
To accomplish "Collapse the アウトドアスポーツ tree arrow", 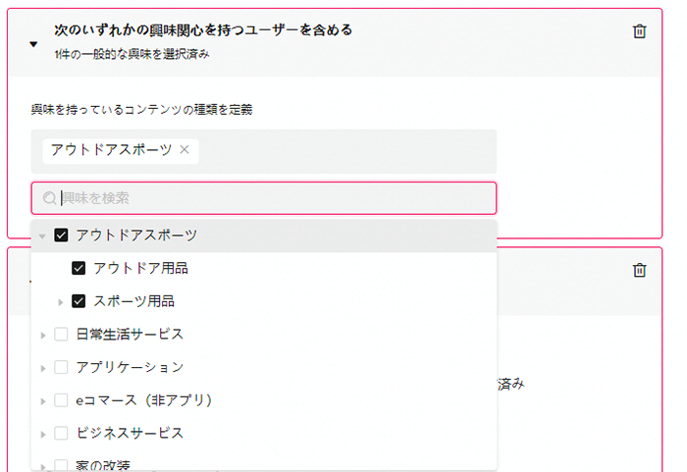I will click(x=42, y=236).
